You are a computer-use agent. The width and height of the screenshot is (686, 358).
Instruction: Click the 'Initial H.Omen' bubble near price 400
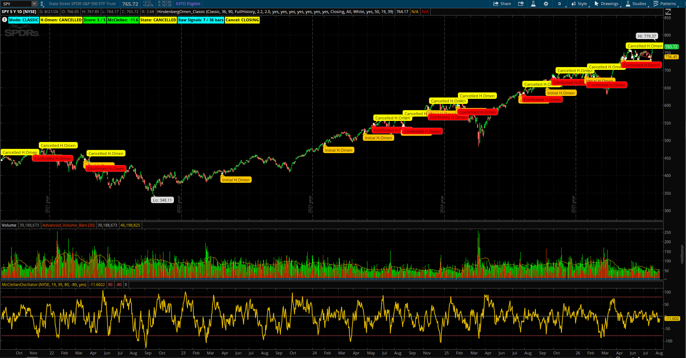pos(236,180)
